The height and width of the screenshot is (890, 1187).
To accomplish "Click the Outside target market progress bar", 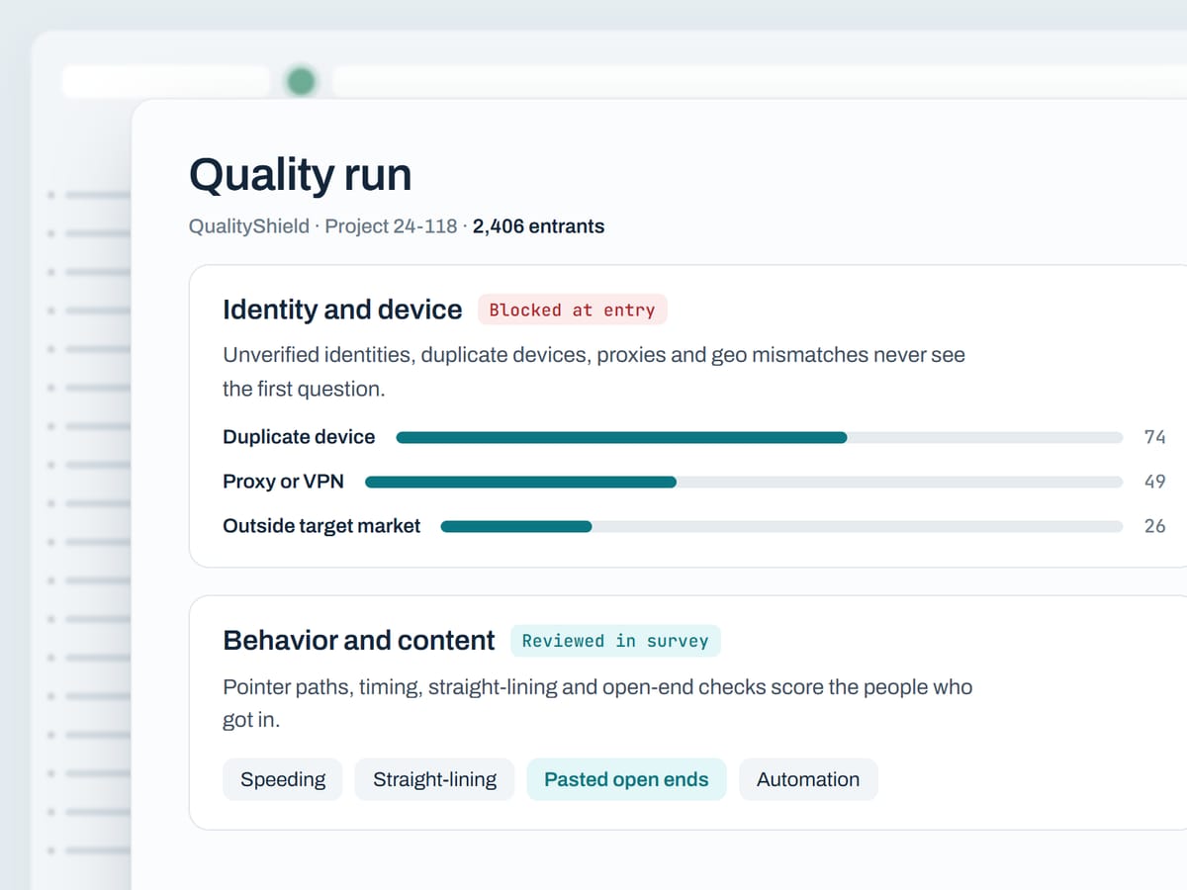I will click(781, 526).
